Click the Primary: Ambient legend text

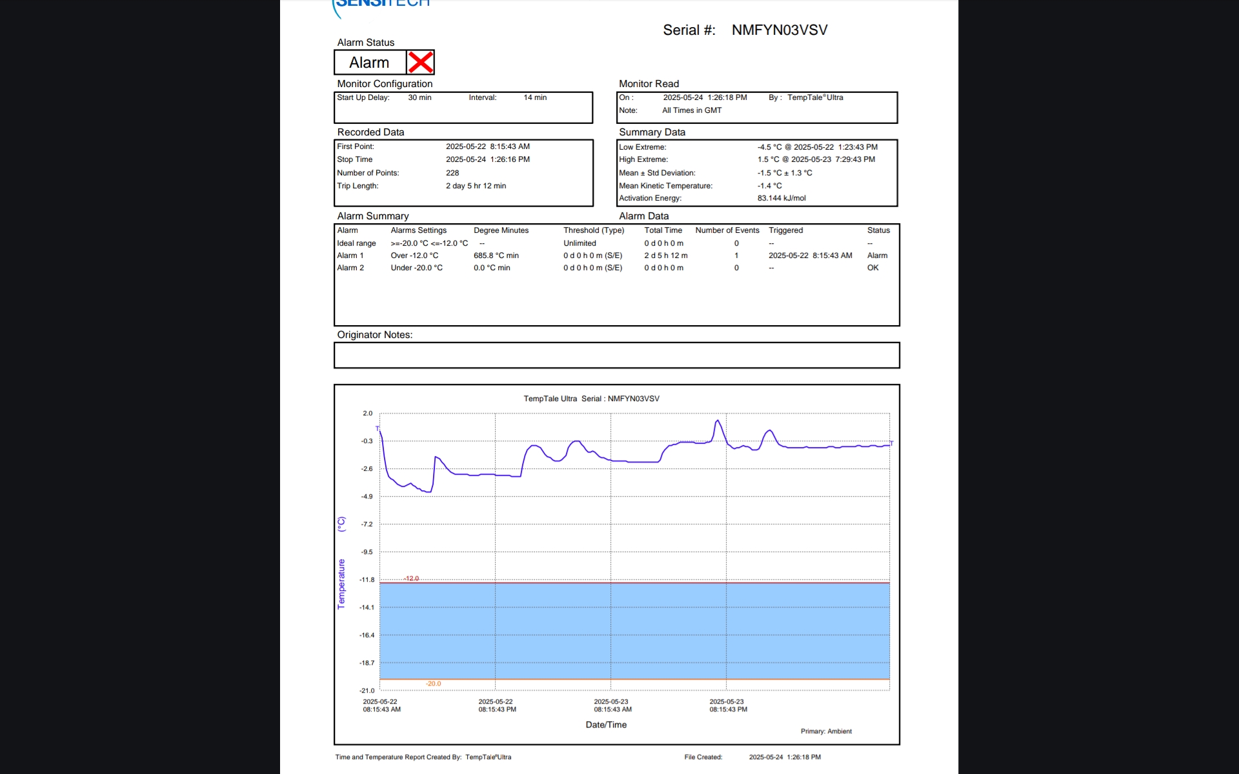point(826,731)
